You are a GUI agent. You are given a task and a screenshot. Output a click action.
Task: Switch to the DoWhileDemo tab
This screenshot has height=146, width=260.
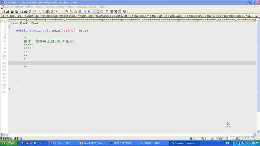177,16
